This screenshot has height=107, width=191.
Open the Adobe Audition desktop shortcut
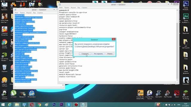(186, 18)
